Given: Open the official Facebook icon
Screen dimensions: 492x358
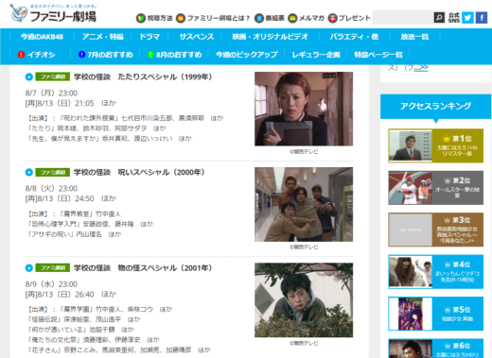Looking at the screenshot, I should [482, 18].
